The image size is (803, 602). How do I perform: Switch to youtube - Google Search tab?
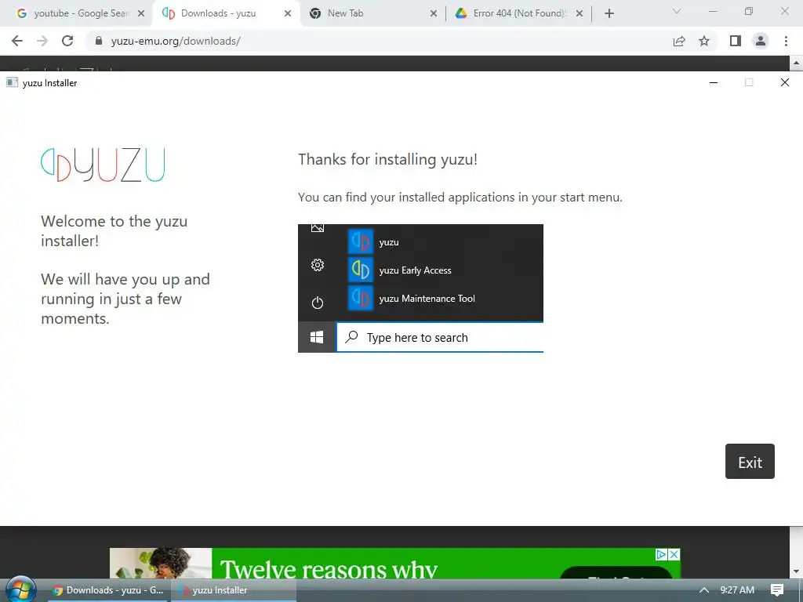[x=77, y=13]
